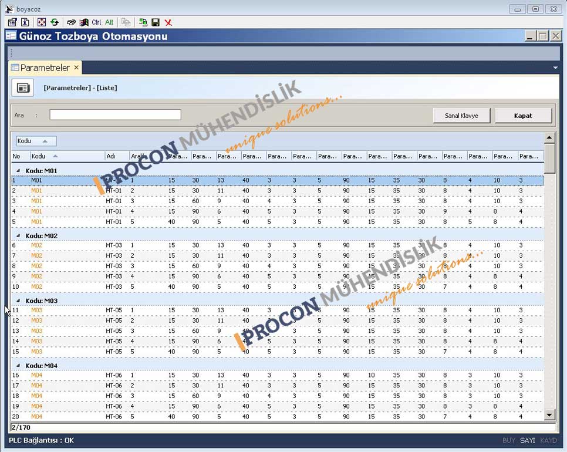
Task: Click the Sanal Klavye button
Action: [x=461, y=116]
